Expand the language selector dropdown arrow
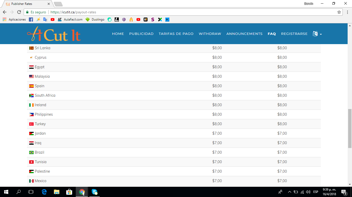This screenshot has width=352, height=197. coord(321,34)
